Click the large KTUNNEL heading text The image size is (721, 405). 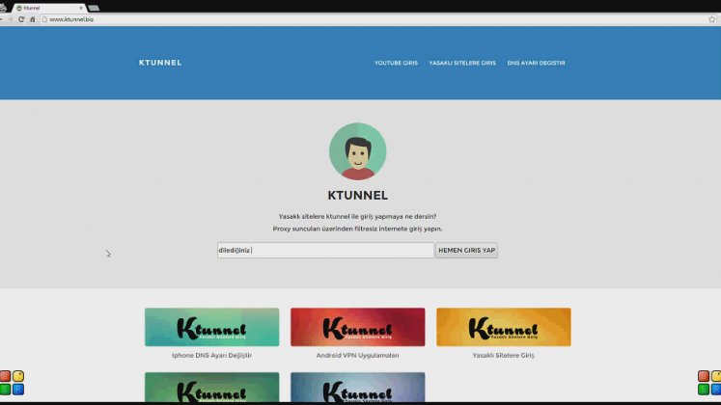(x=358, y=195)
